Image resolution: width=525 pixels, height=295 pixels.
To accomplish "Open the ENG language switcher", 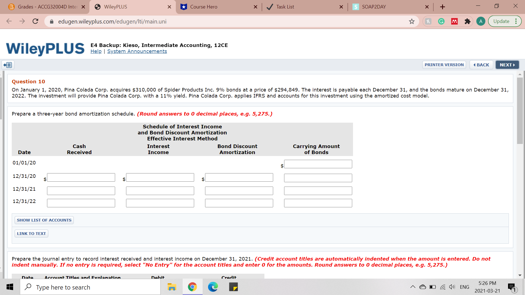I will coord(465,287).
